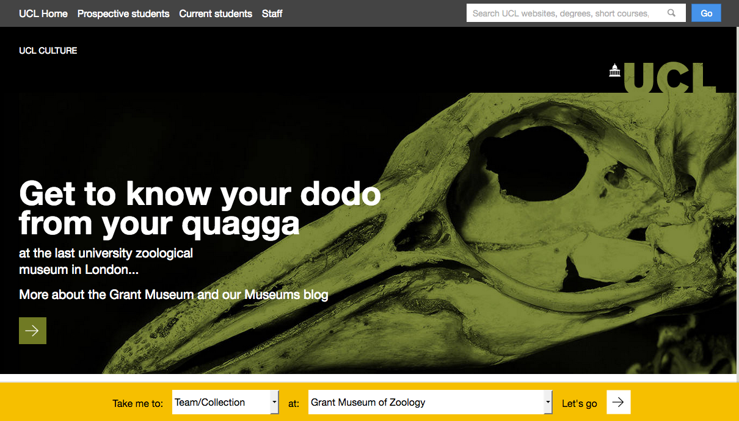Screen dimensions: 739x421
Task: Click the 'Let's go' label
Action: coord(580,403)
